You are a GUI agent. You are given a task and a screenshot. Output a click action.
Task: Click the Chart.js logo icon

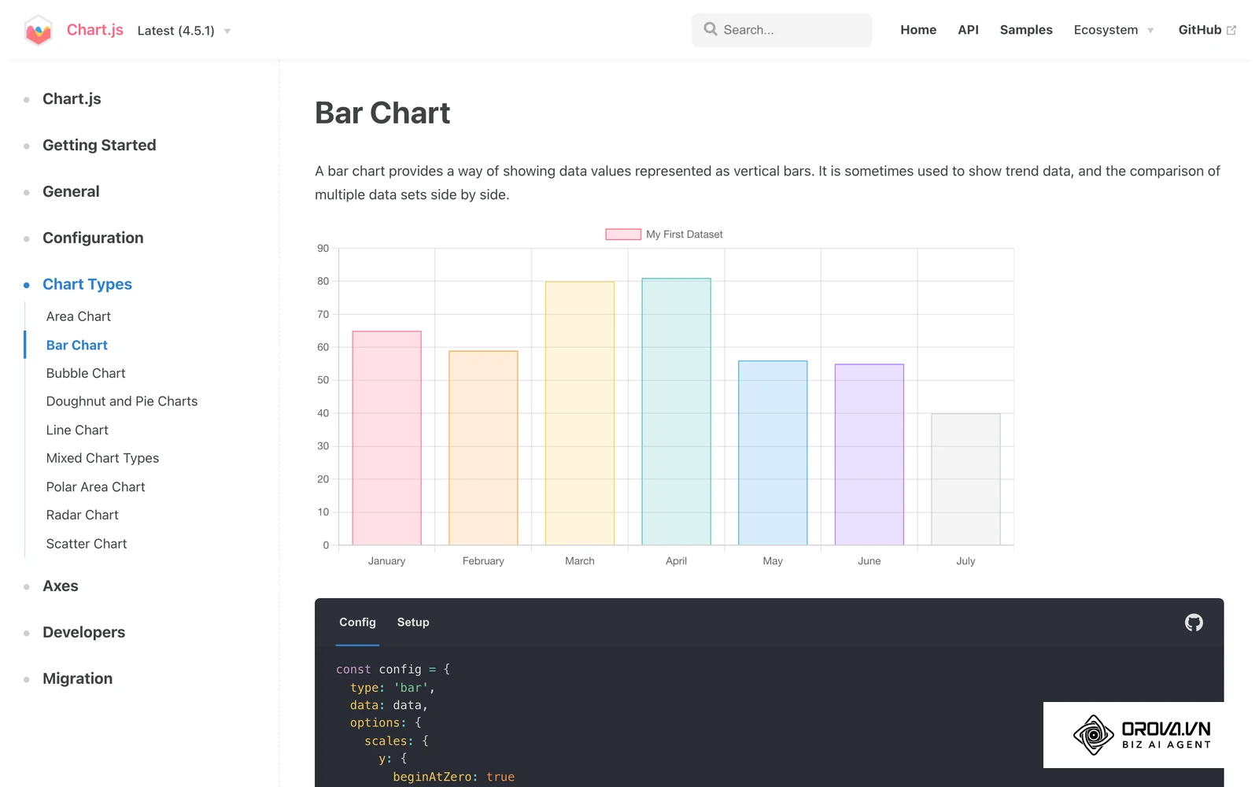[38, 31]
